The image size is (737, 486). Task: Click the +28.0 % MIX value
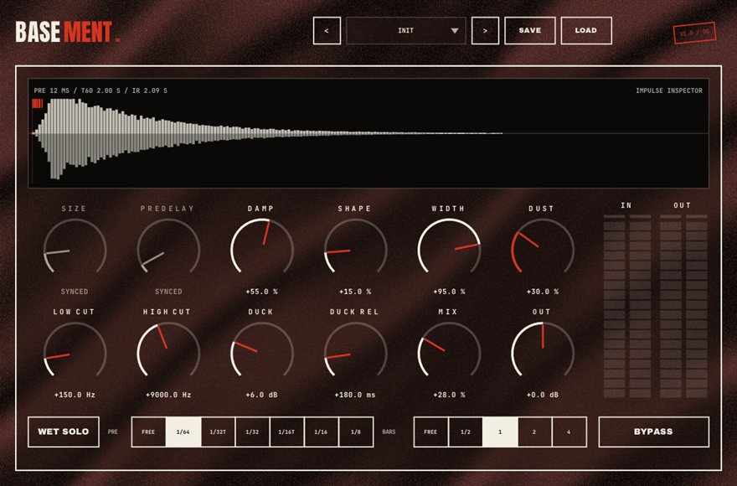(449, 395)
